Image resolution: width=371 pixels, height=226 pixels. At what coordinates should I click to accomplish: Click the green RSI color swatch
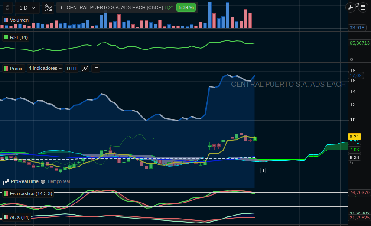click(x=6, y=37)
